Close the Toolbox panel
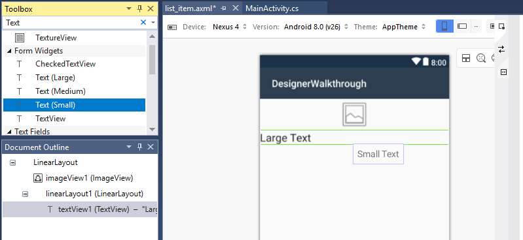This screenshot has height=240, width=523. (151, 8)
